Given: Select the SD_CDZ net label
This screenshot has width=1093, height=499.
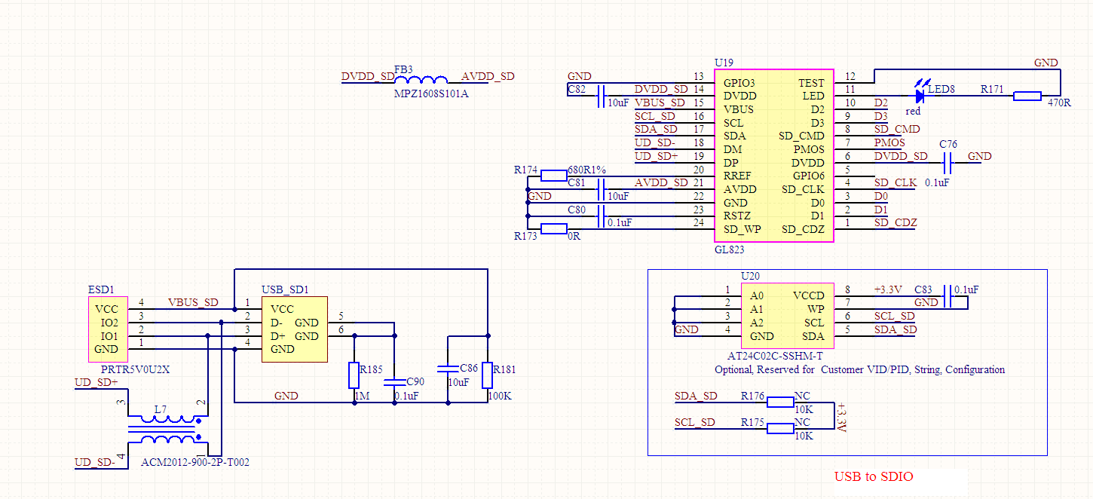Looking at the screenshot, I should 896,222.
